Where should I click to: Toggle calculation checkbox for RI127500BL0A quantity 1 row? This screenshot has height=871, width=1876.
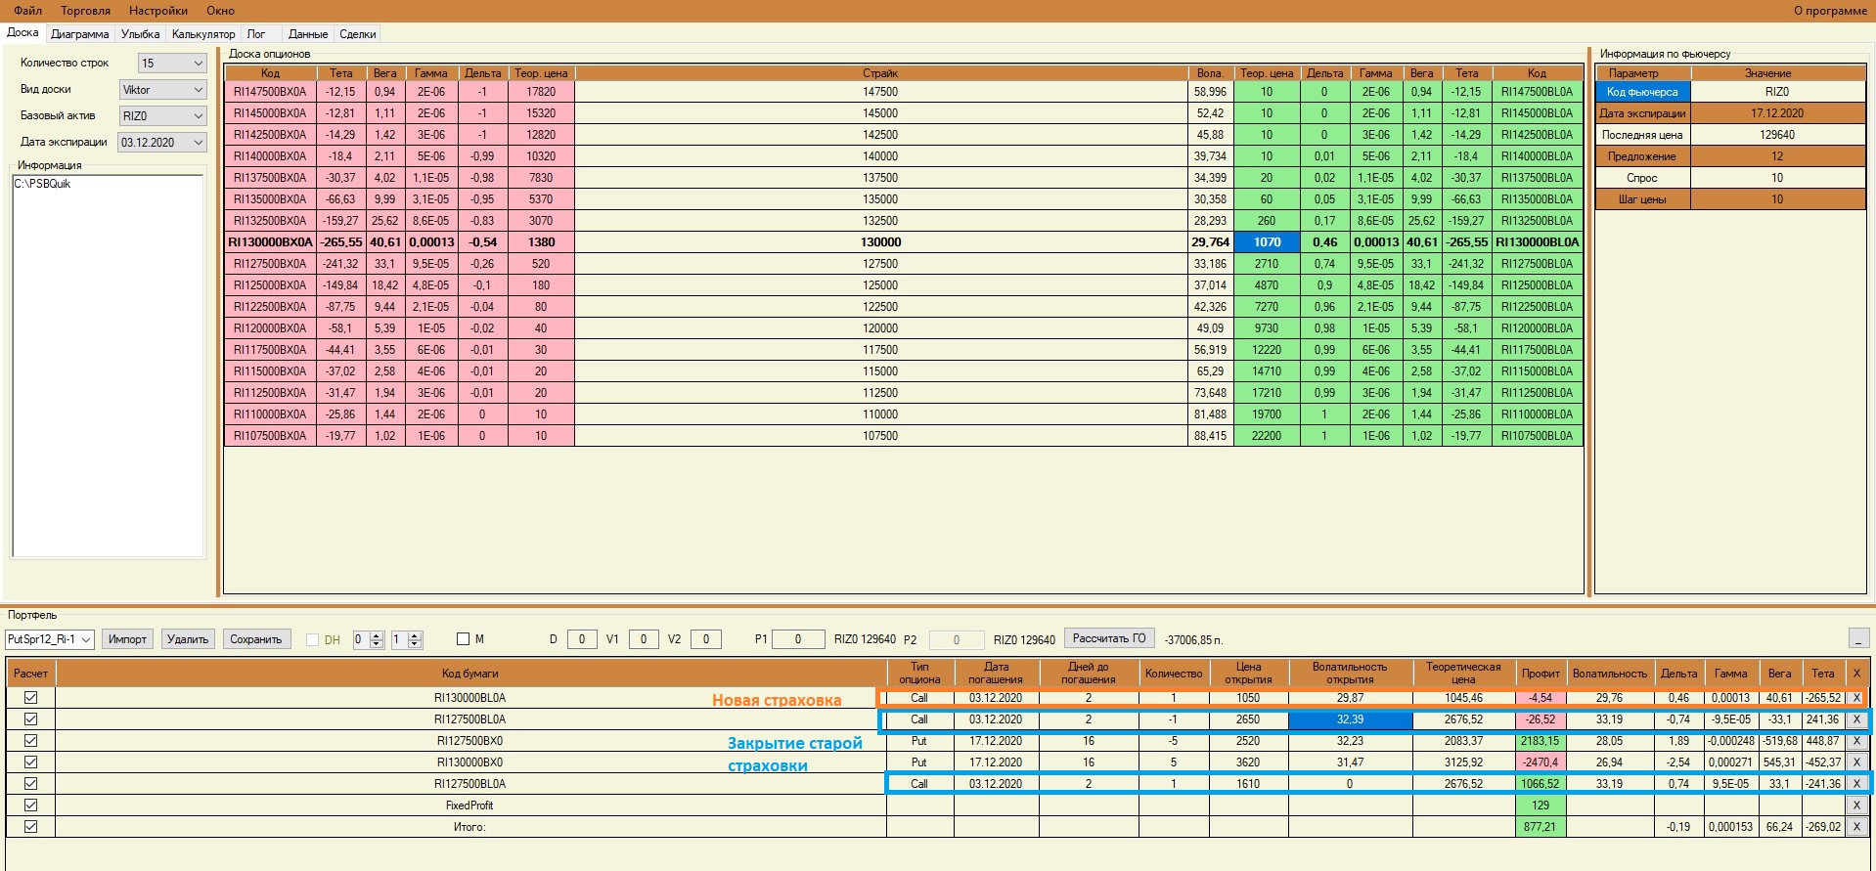(x=31, y=784)
